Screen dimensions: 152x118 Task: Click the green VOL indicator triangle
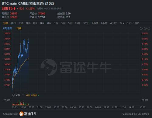38,95
